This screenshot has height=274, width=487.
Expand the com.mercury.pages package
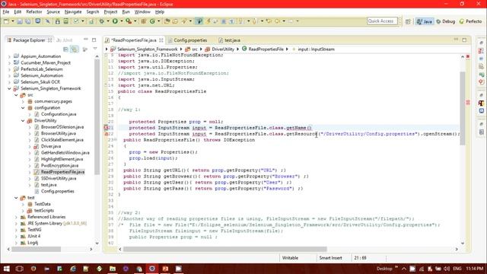[23, 101]
